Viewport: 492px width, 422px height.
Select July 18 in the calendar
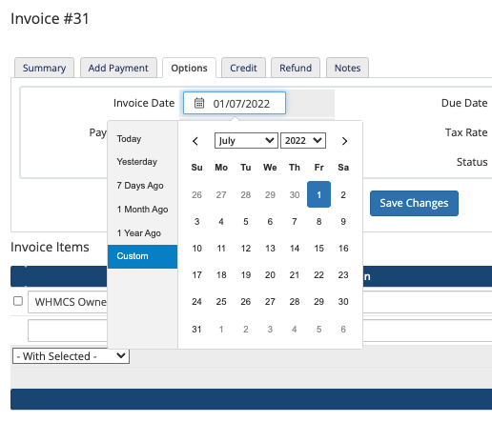point(221,274)
